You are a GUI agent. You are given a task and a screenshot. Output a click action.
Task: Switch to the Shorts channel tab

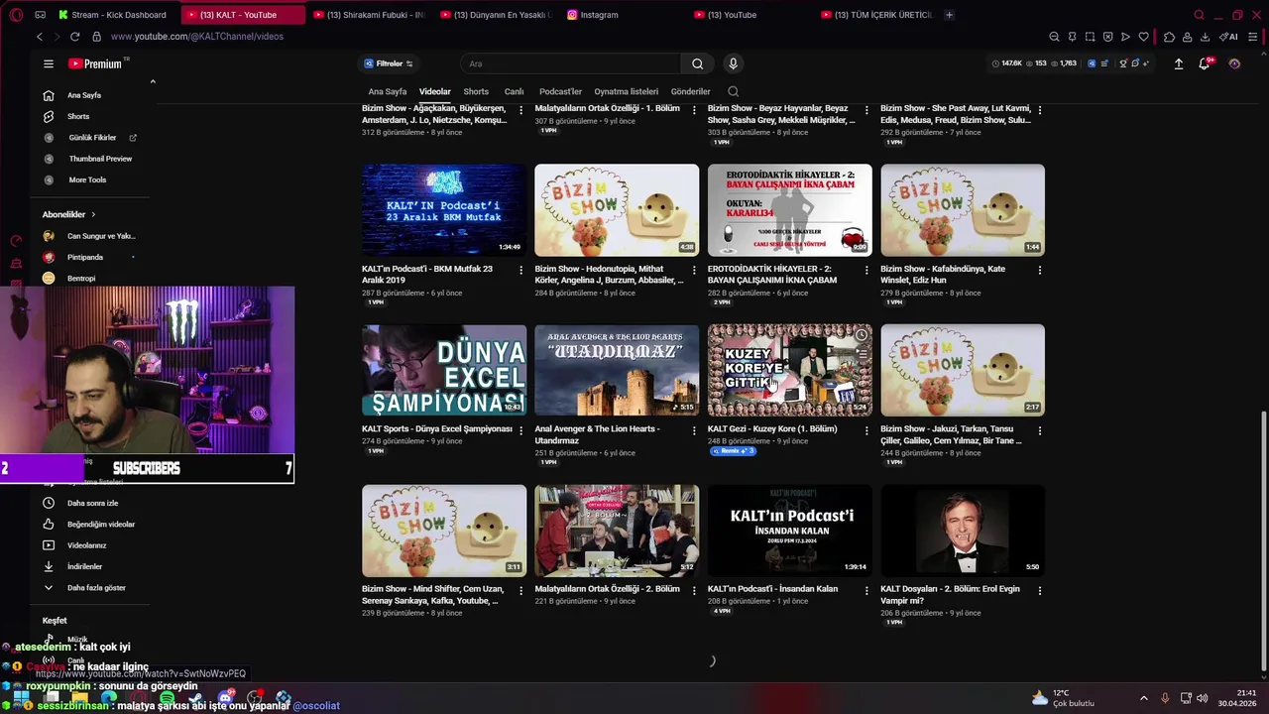(476, 91)
